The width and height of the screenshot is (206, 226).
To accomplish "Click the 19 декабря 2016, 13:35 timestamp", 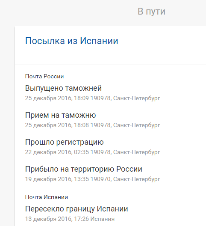I will [x=57, y=179].
